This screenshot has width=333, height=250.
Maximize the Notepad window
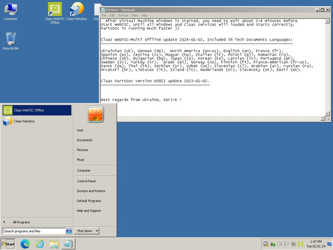click(322, 10)
